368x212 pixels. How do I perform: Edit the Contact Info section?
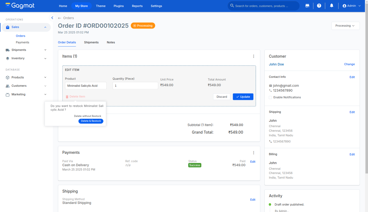tap(352, 77)
